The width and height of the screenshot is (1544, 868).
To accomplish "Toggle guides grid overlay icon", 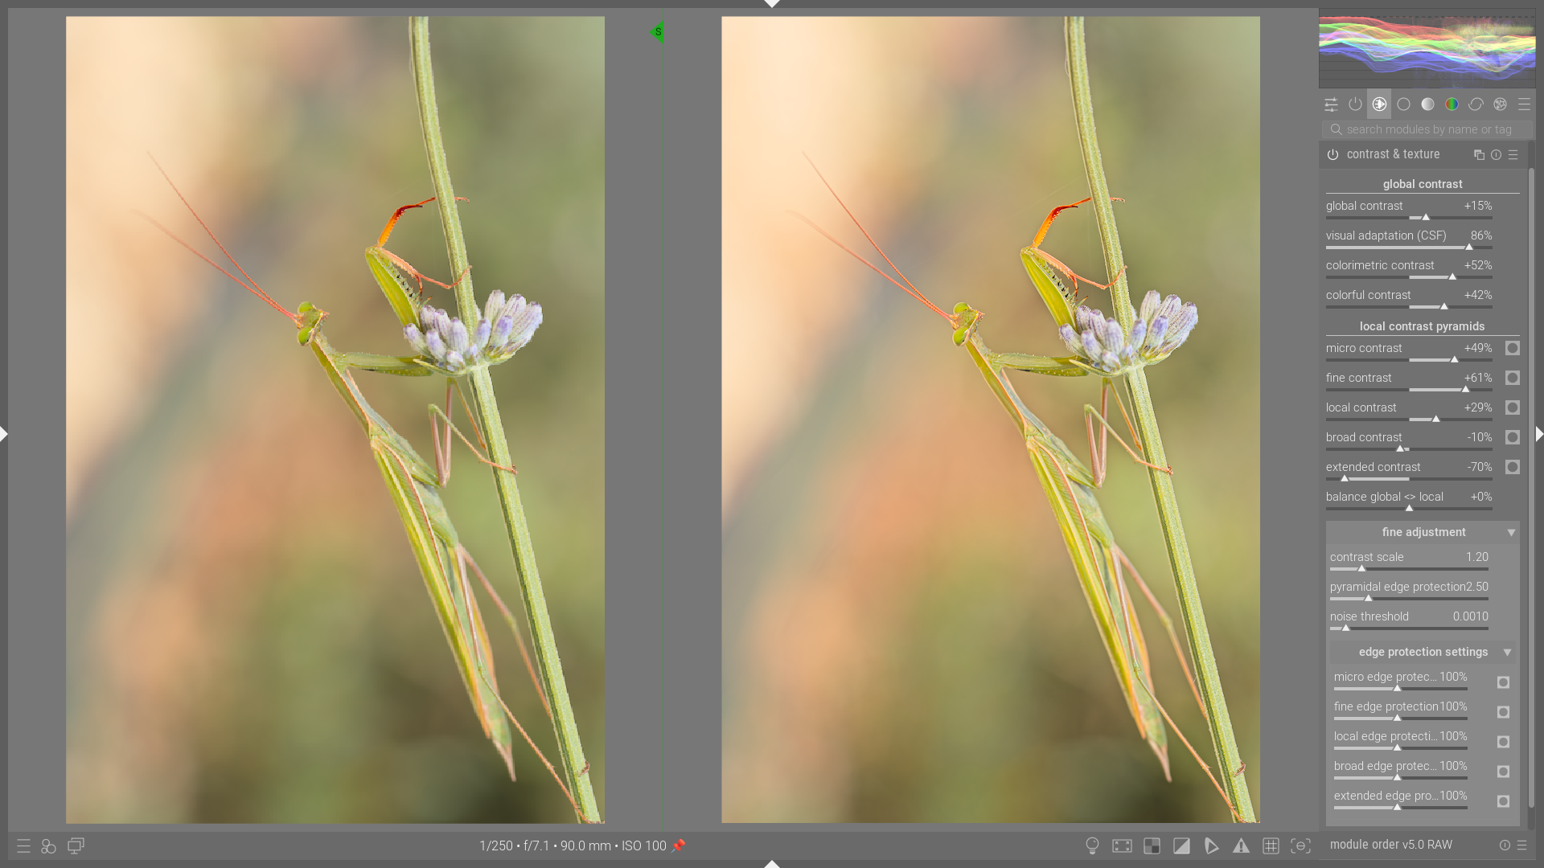I will pyautogui.click(x=1271, y=845).
